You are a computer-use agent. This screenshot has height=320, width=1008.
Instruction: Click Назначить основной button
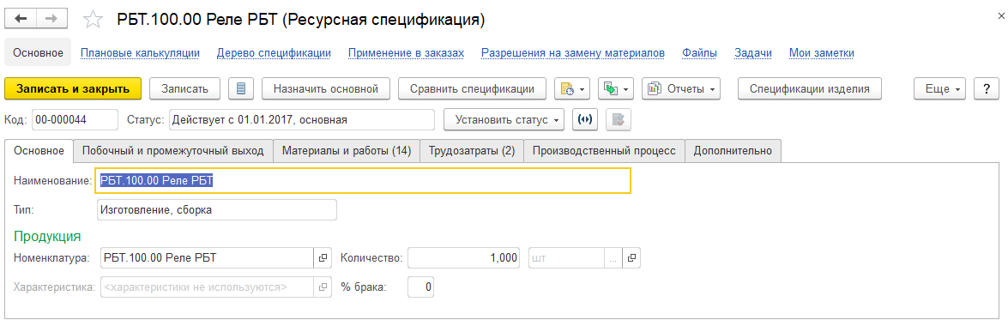(x=326, y=88)
